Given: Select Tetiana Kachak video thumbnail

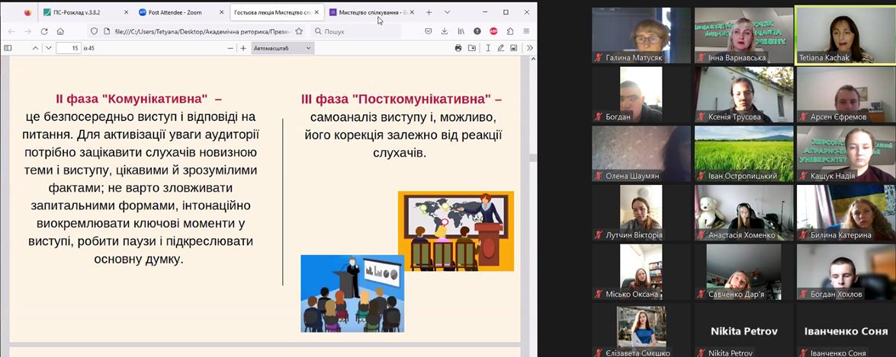Looking at the screenshot, I should point(845,35).
